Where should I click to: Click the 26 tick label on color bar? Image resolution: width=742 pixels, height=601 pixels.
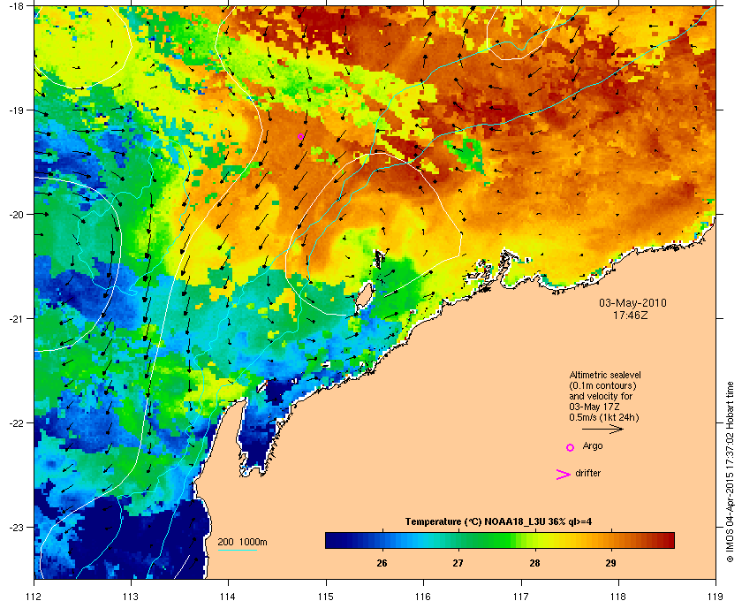(x=382, y=563)
